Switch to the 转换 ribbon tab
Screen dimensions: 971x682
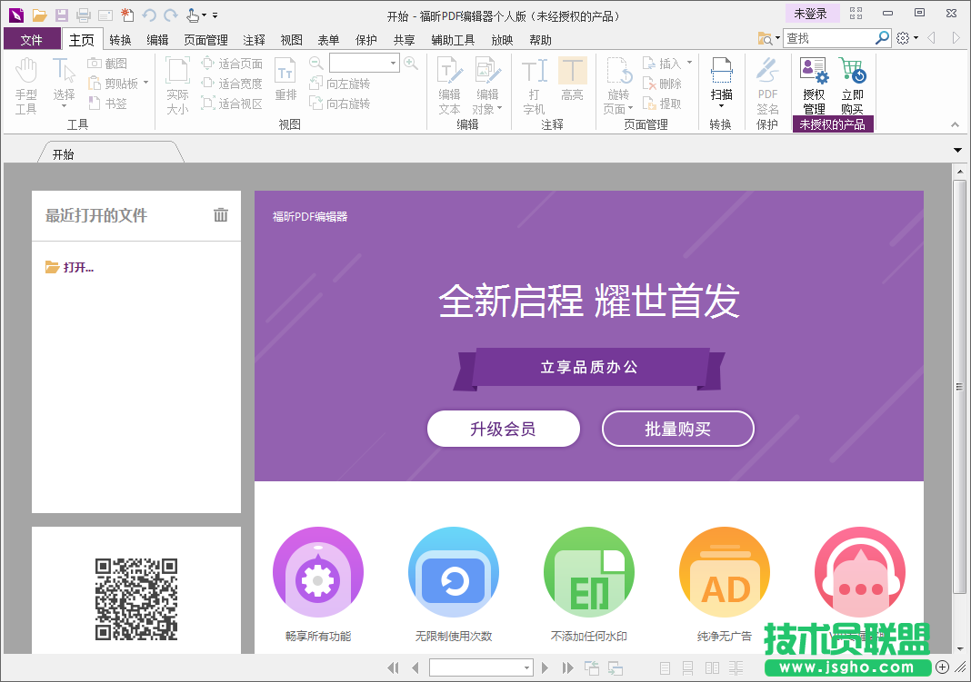click(119, 39)
